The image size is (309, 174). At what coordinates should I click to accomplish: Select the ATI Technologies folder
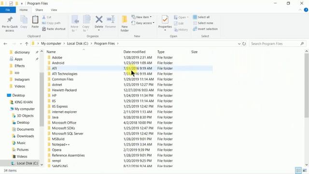64,74
